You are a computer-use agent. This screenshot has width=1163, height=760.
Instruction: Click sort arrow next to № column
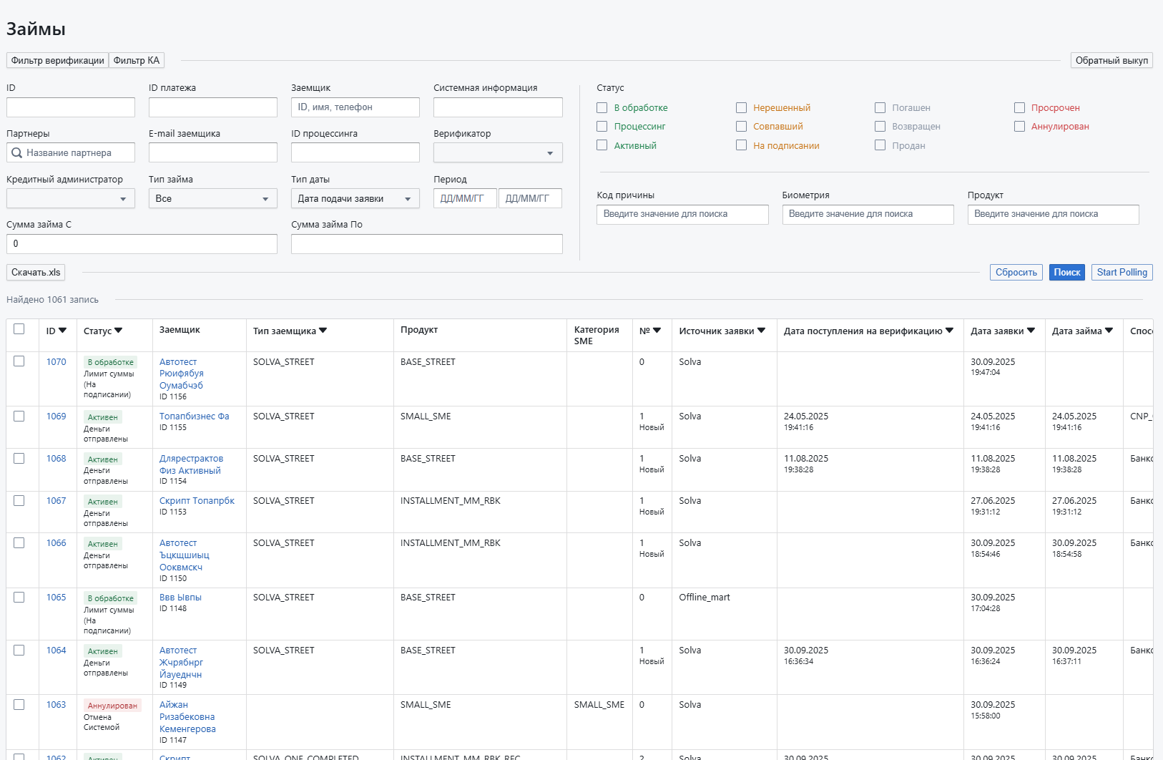click(x=657, y=331)
